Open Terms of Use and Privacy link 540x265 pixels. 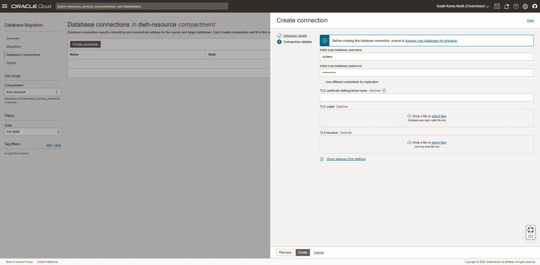(19, 262)
